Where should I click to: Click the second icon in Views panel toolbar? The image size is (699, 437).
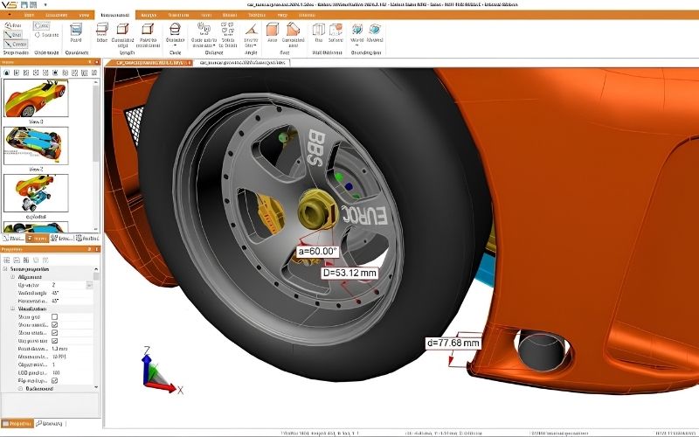point(17,73)
